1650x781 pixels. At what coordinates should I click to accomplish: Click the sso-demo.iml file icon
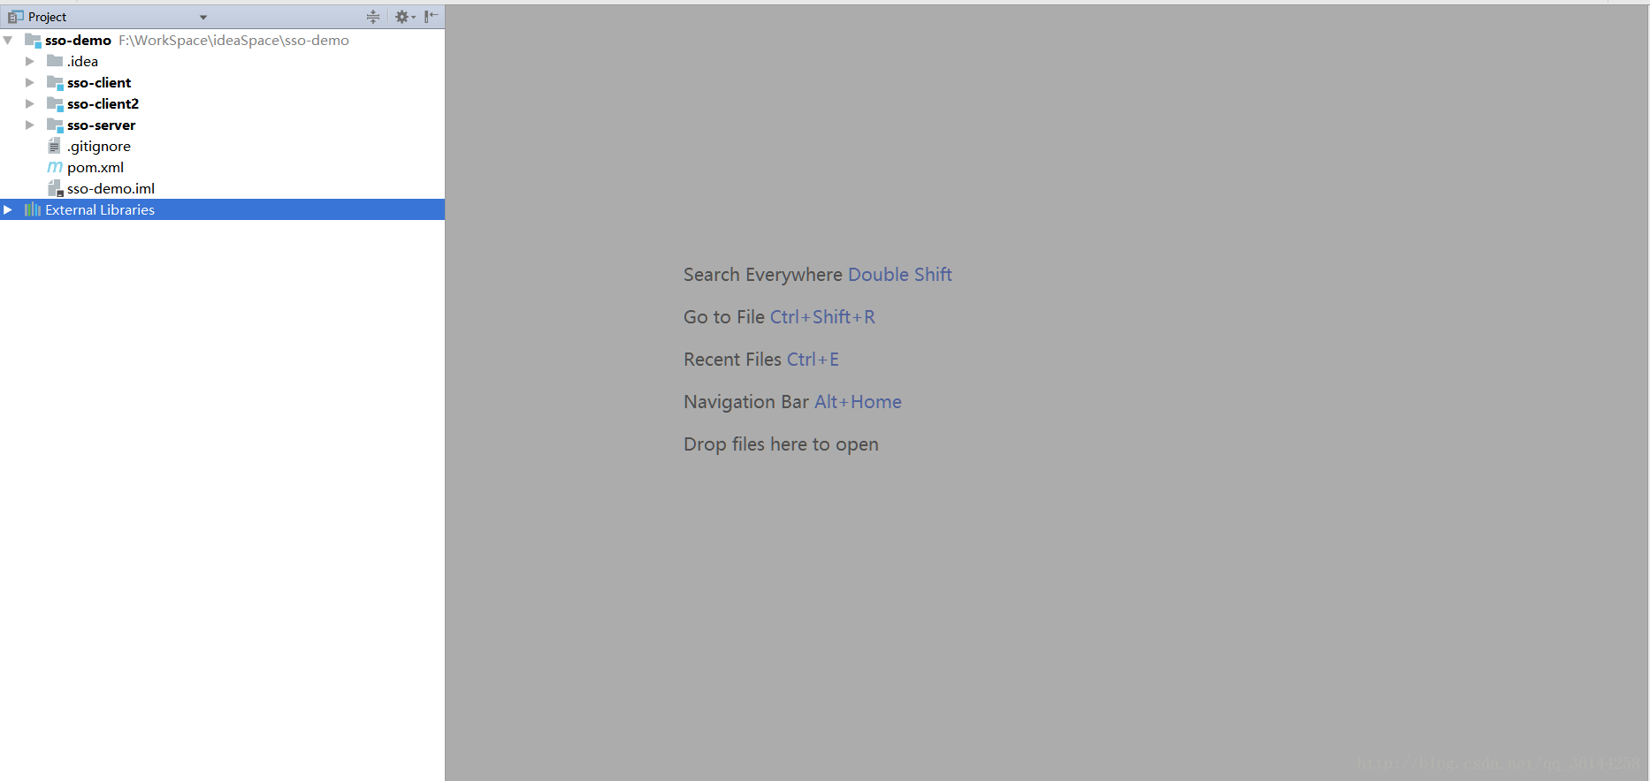[x=55, y=188]
